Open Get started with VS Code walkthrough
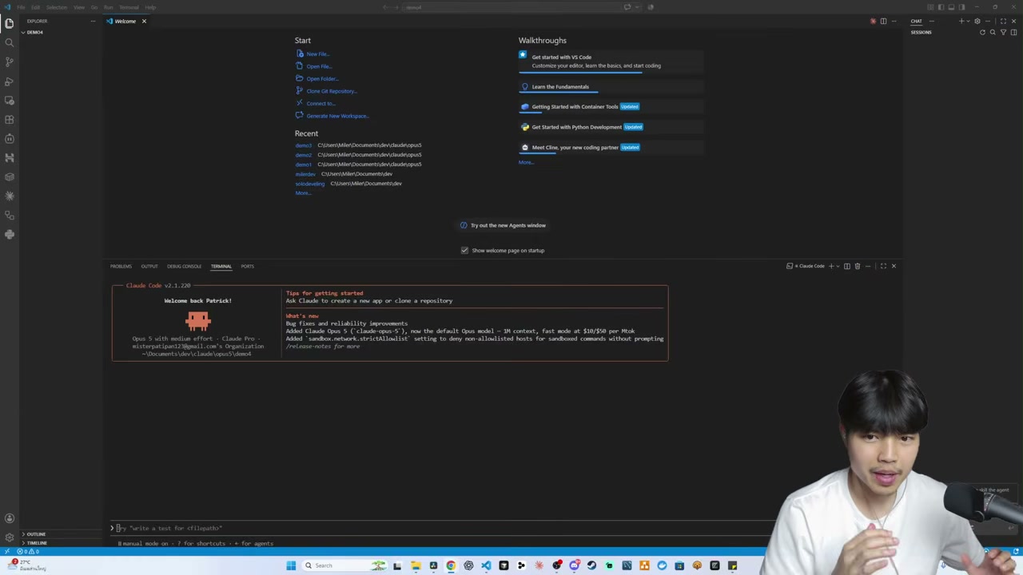Screen dimensions: 1023x575 coord(611,61)
